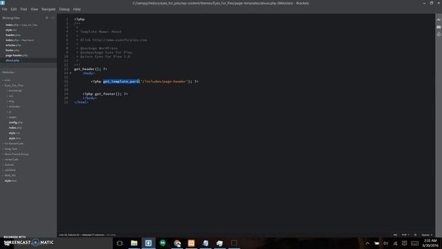Image resolution: width=442 pixels, height=249 pixels.
Task: Open XAMPP orange taskbar icon
Action: click(191, 243)
